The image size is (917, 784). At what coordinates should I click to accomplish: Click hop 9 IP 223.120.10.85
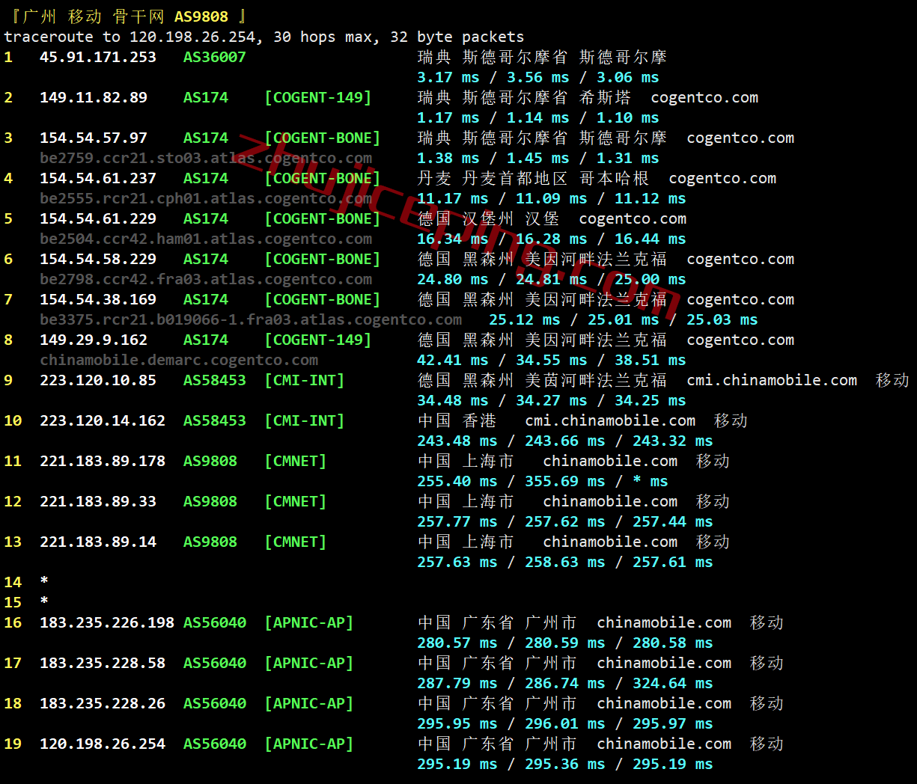98,380
